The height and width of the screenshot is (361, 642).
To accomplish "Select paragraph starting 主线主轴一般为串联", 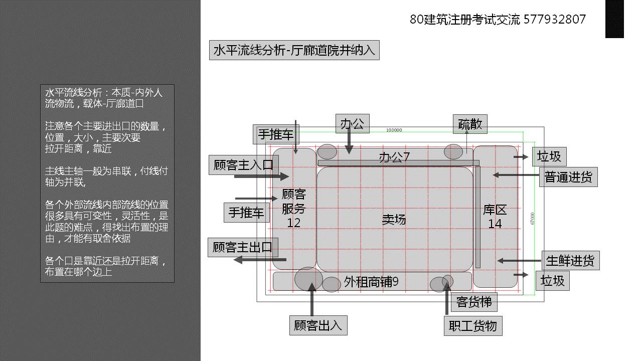I will point(106,176).
